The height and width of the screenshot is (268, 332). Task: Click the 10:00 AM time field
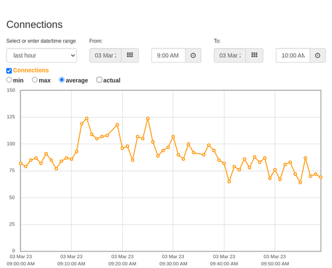click(293, 55)
